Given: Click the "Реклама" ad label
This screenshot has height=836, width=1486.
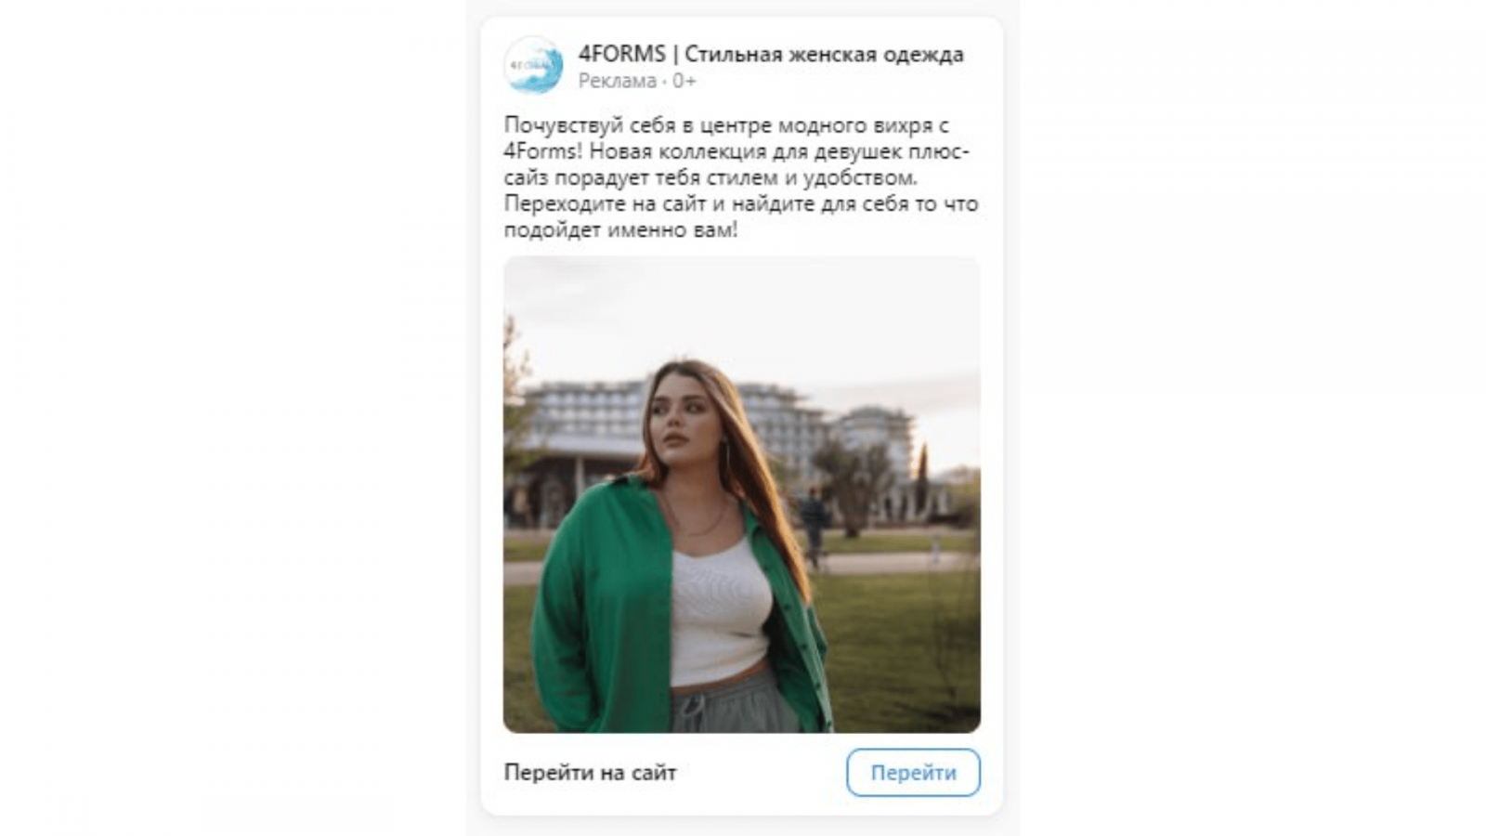Looking at the screenshot, I should point(617,81).
